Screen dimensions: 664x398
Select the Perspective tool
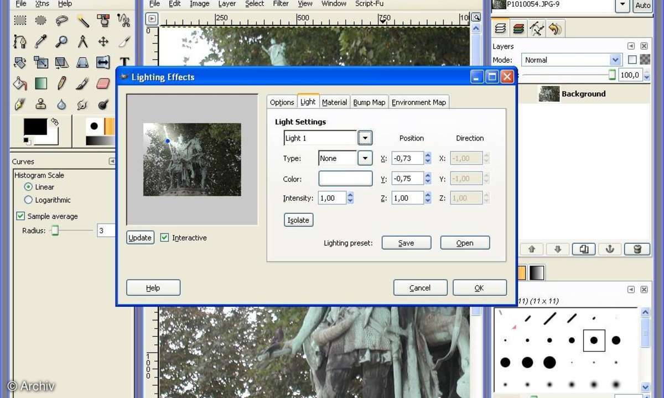point(82,62)
